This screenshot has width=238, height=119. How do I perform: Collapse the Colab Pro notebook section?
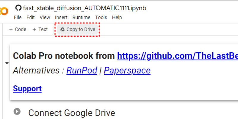[7, 63]
